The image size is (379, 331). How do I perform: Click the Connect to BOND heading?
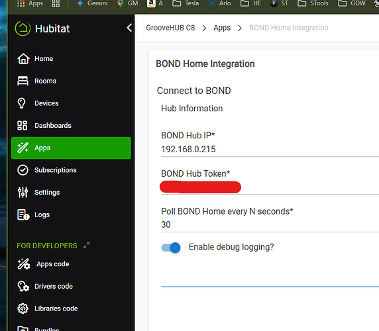(x=194, y=91)
